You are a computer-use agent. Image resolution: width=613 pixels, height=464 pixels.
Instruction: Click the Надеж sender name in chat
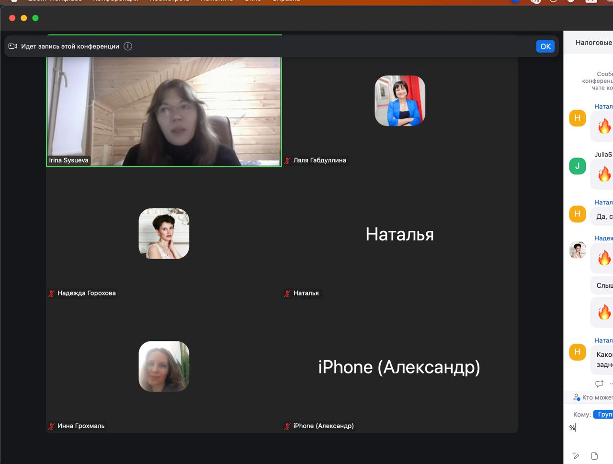click(603, 238)
